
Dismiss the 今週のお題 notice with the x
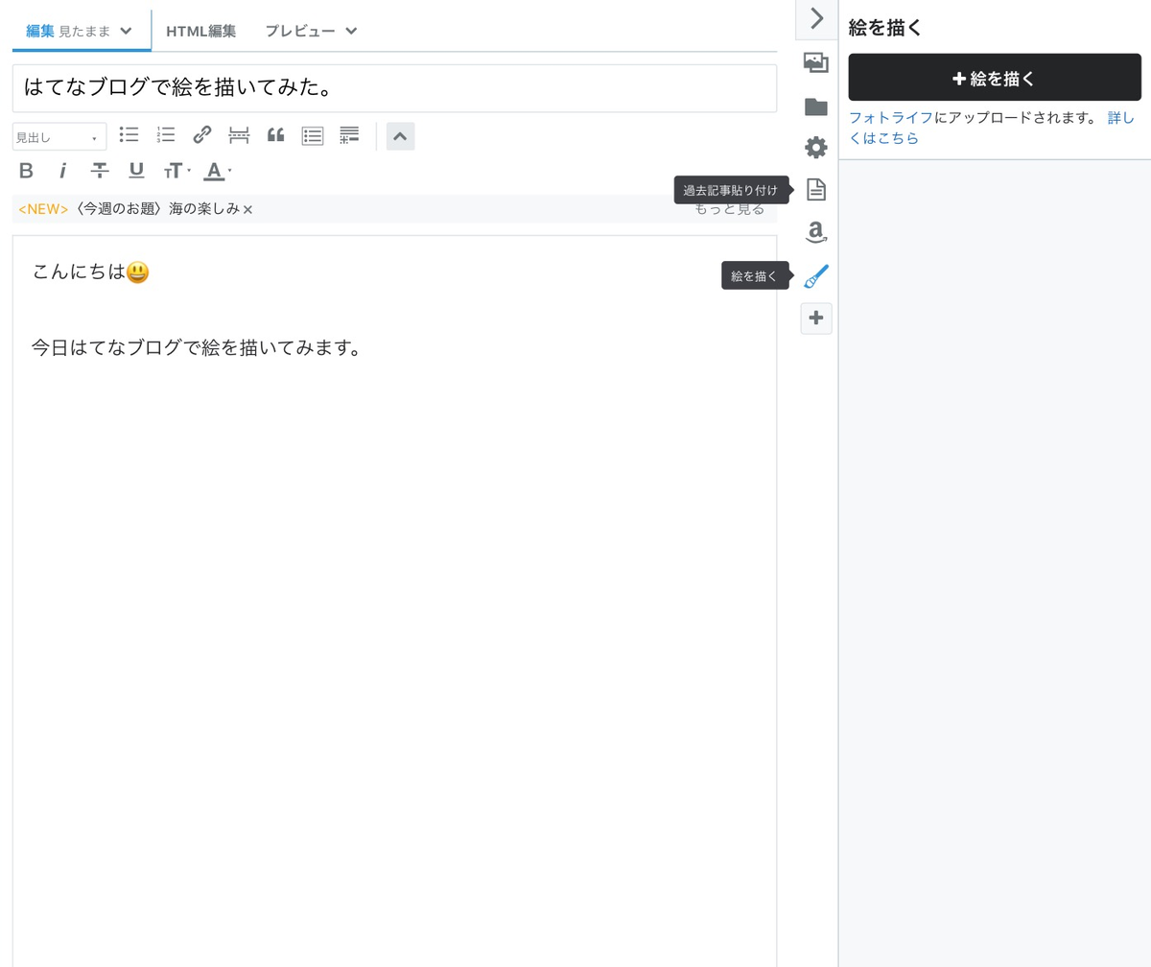pyautogui.click(x=247, y=209)
